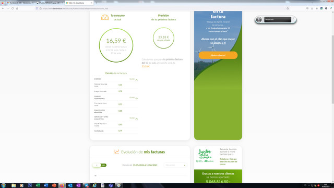Select the 'Potencia facturada' row
The image size is (334, 188).
[x=116, y=85]
